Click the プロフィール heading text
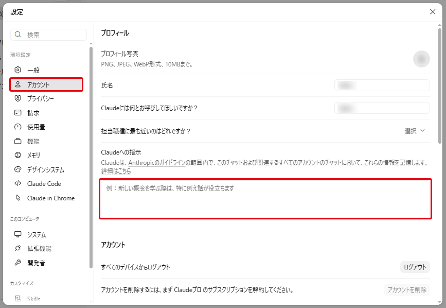This screenshot has height=308, width=446. 115,33
